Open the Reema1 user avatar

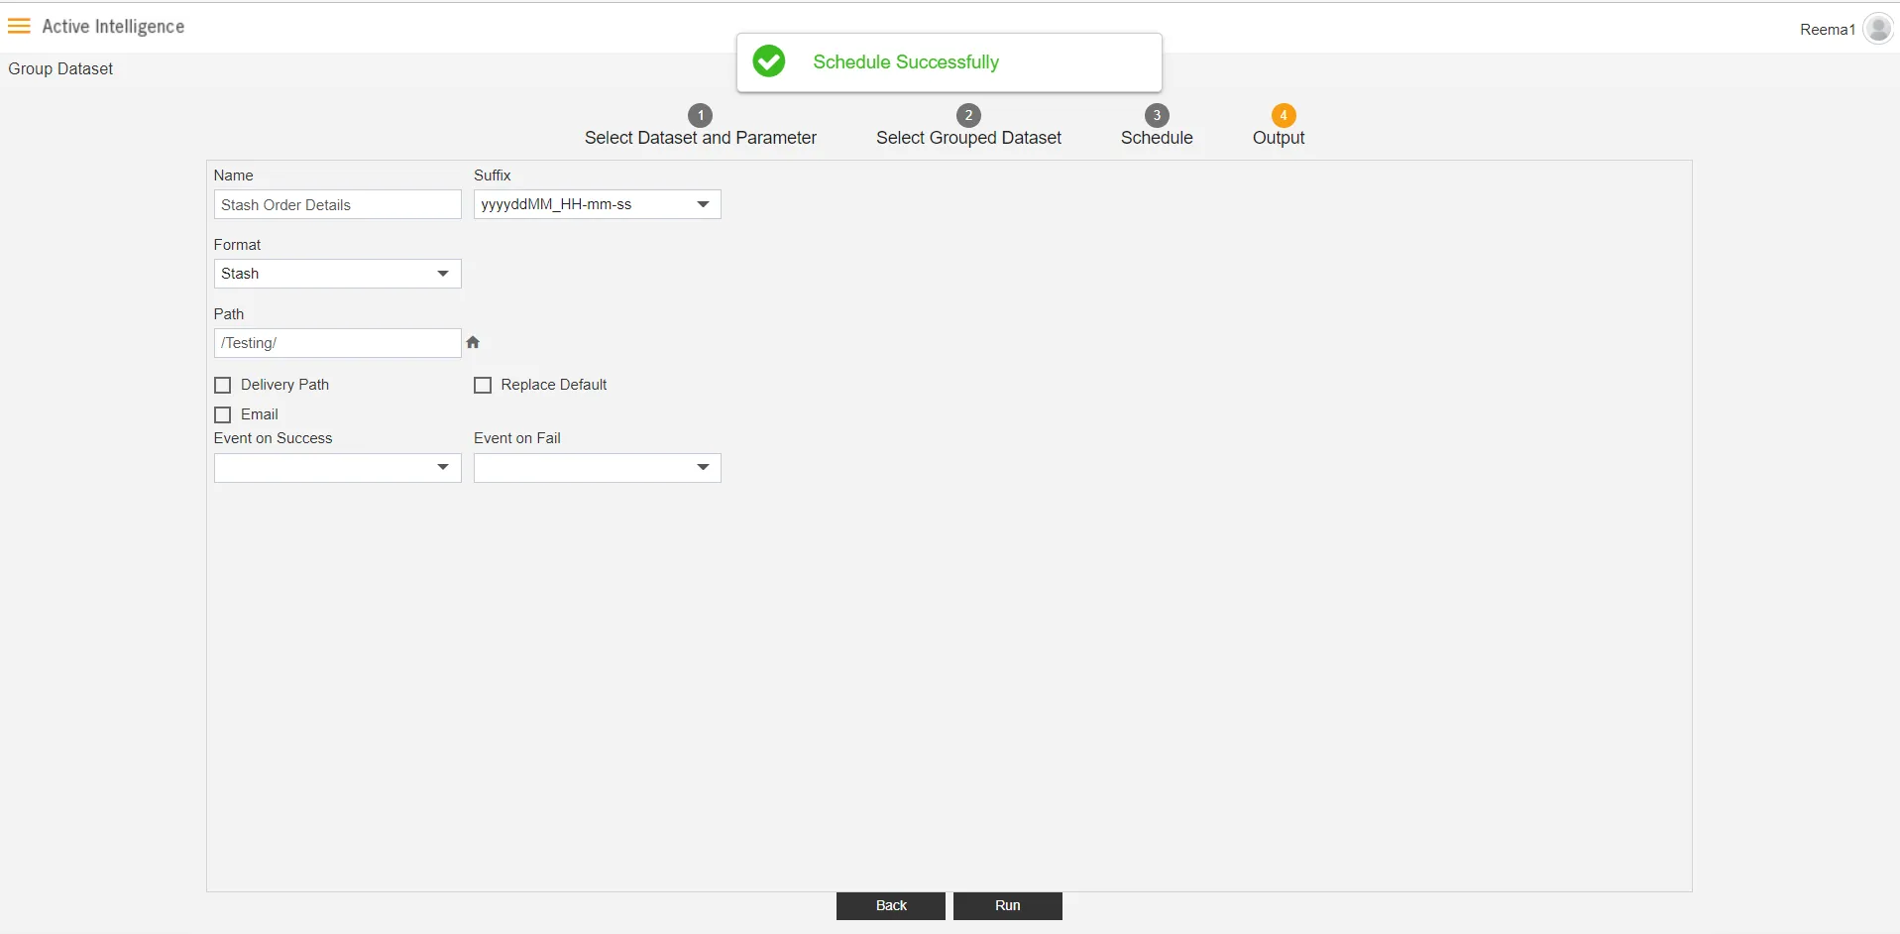1877,29
